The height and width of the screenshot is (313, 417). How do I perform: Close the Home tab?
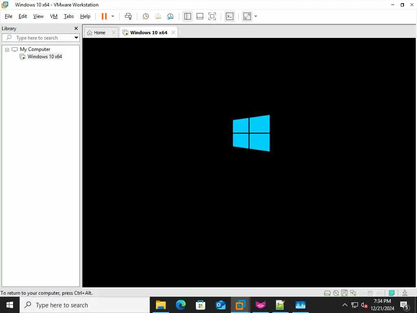[114, 33]
